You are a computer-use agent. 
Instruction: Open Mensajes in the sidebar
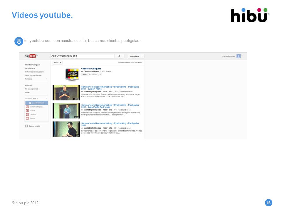point(28,79)
